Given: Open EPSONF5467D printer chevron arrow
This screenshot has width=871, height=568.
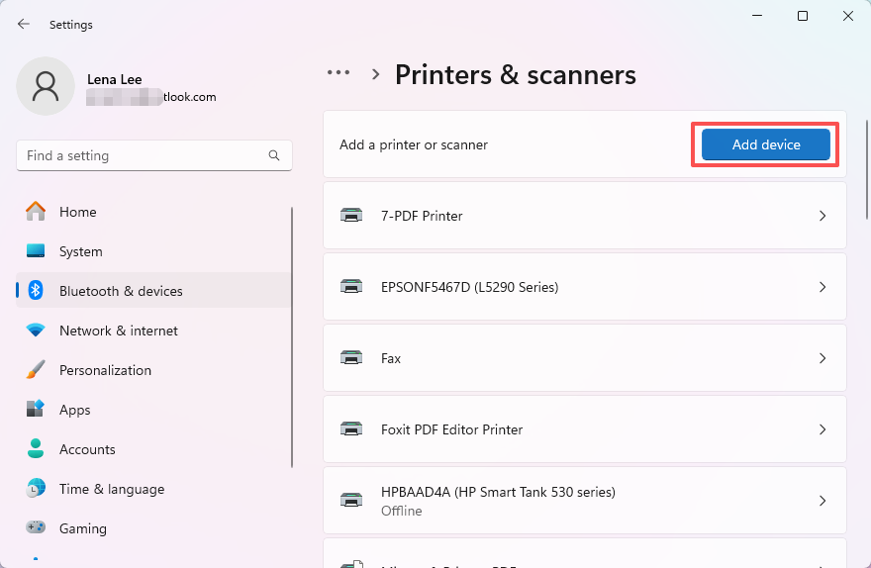Looking at the screenshot, I should coord(822,287).
